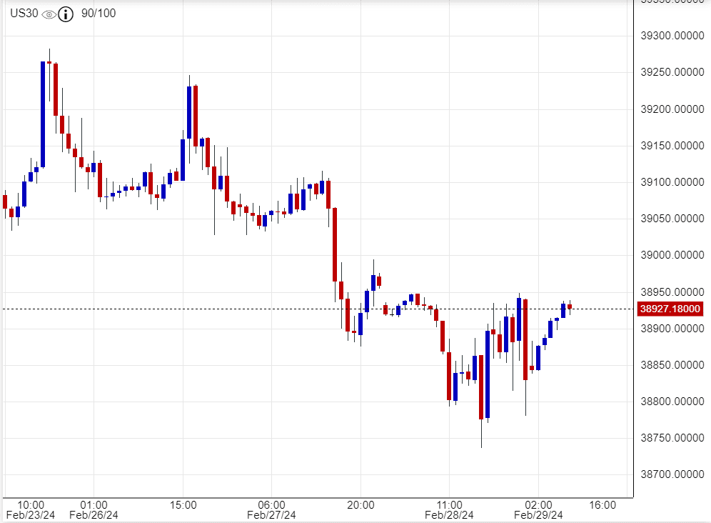711x523 pixels.
Task: Select the 20:00 time axis label
Action: 360,504
